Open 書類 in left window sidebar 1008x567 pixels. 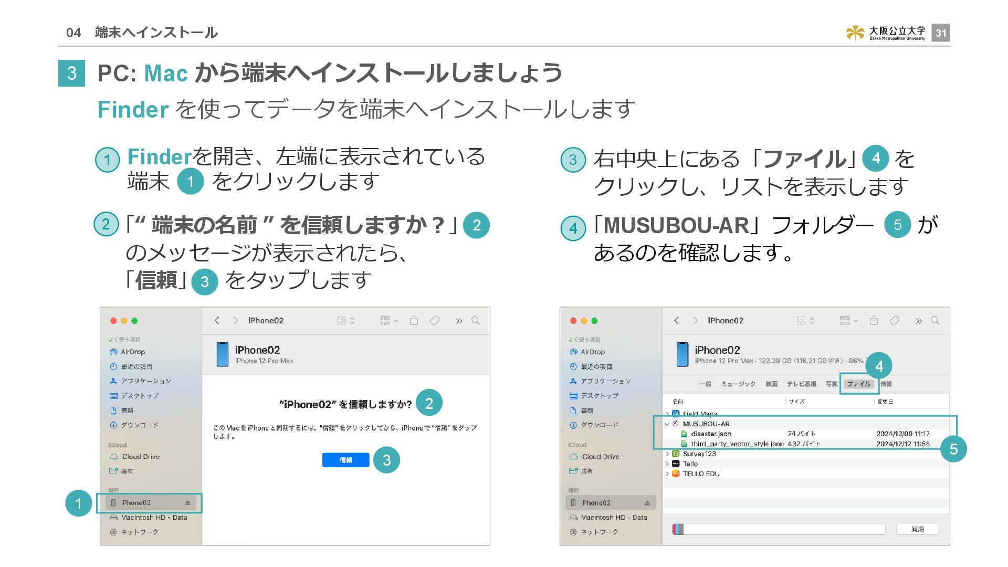point(122,411)
